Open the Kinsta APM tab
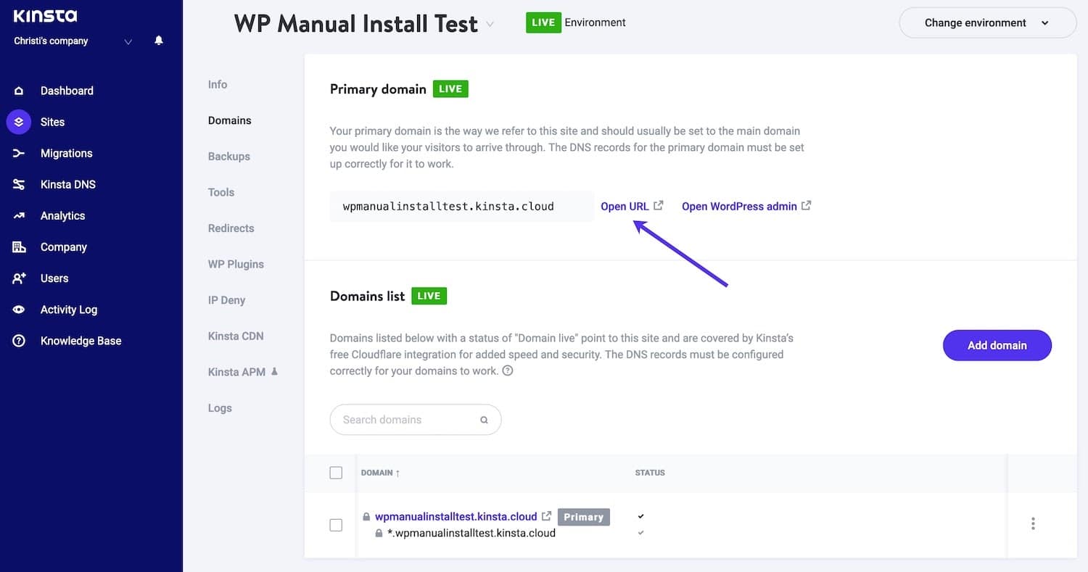Image resolution: width=1088 pixels, height=572 pixels. pyautogui.click(x=236, y=372)
